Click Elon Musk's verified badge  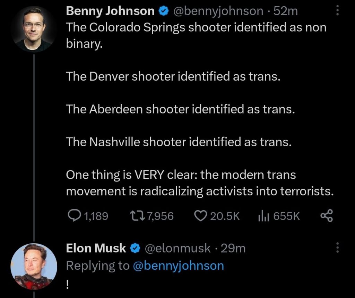point(134,248)
